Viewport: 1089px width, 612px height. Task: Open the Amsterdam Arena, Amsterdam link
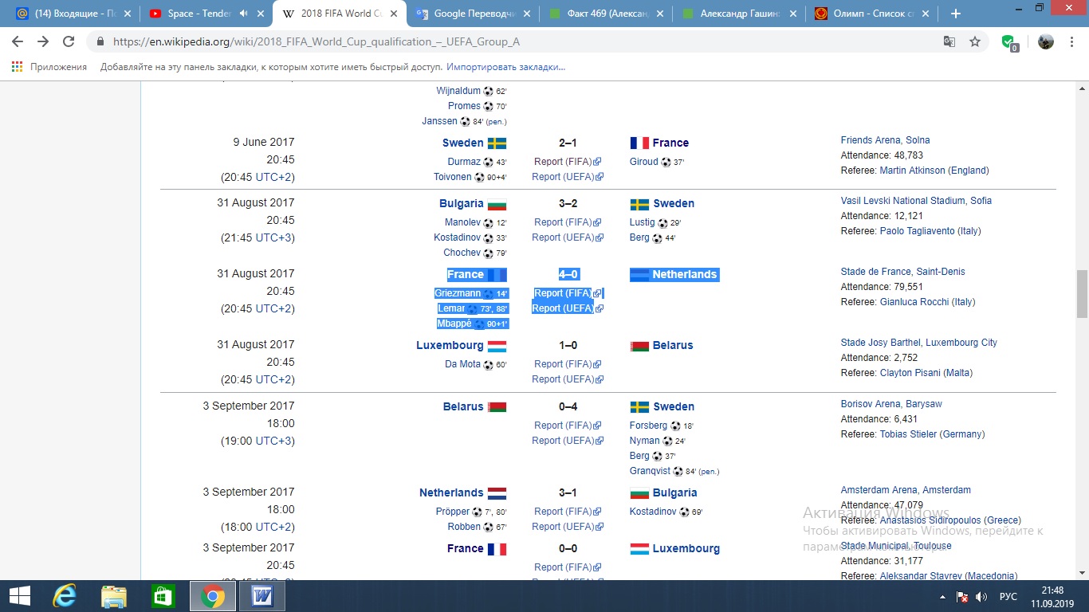tap(906, 490)
